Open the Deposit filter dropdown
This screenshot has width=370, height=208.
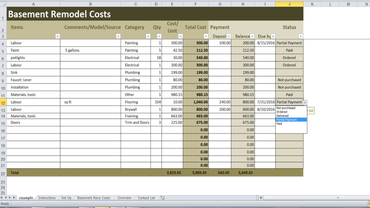click(228, 36)
